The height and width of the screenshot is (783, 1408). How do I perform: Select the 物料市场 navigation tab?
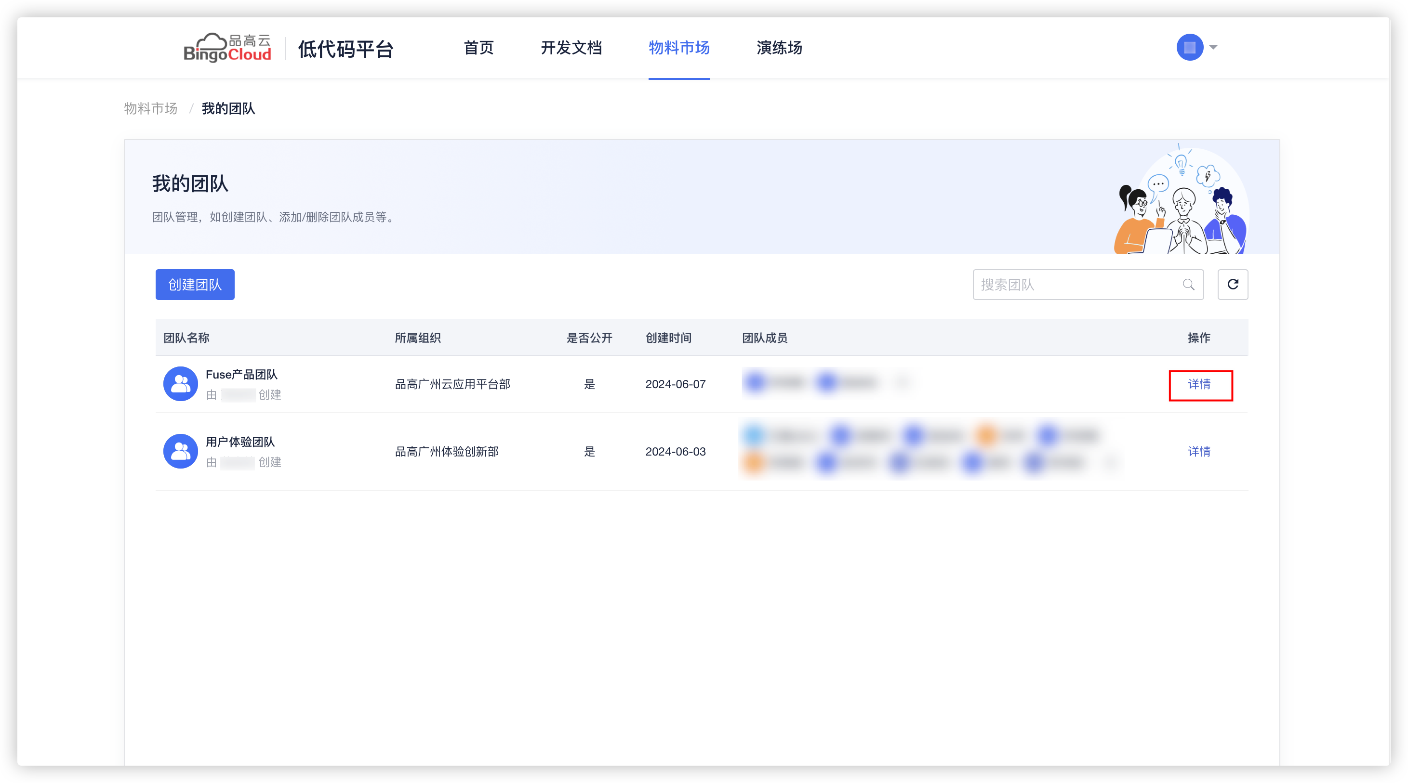(679, 48)
